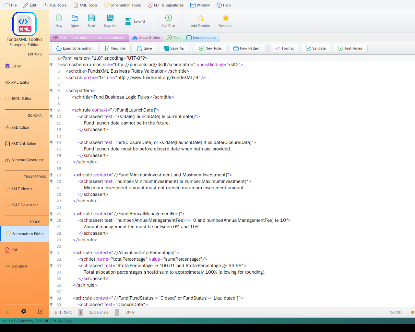Screen dimensions: 415x332
Task: Open the PDF & Signatures menu
Action: (166, 5)
